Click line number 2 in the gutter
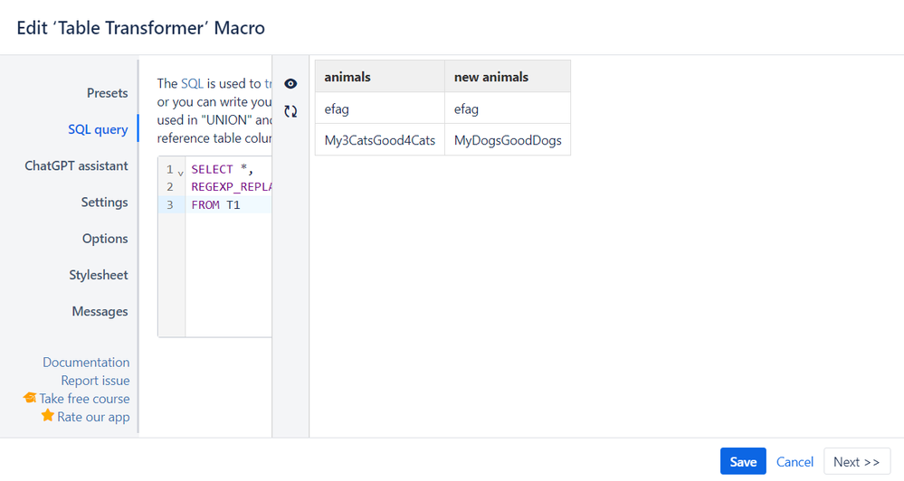This screenshot has height=481, width=904. pos(169,186)
